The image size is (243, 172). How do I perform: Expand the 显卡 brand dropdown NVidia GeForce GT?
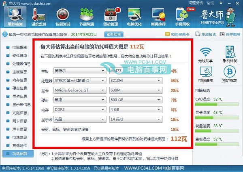tap(80, 90)
